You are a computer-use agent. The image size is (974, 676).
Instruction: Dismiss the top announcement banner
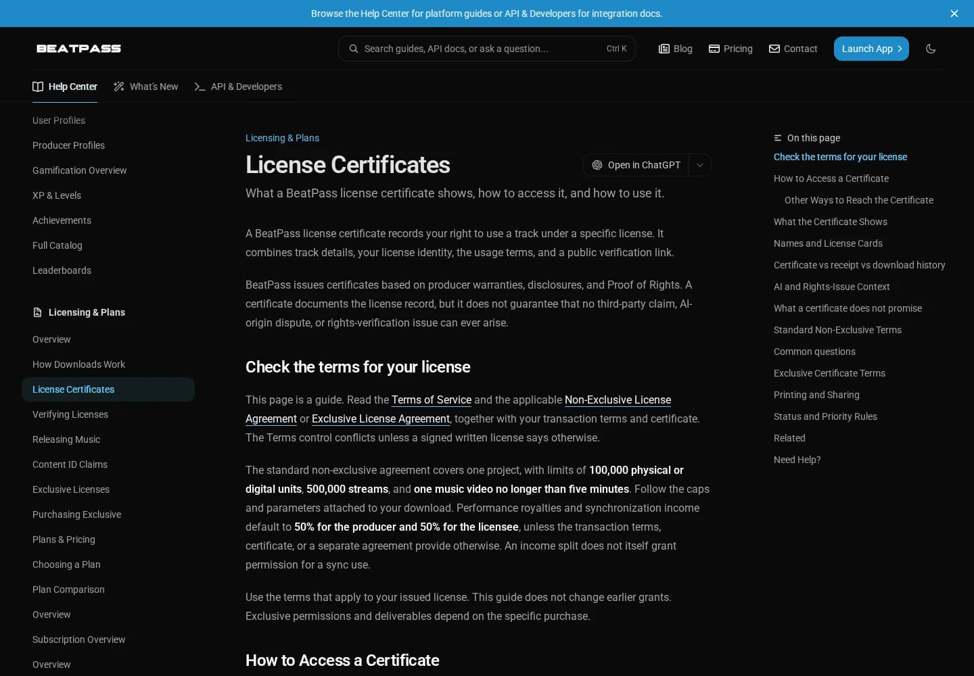[x=954, y=14]
